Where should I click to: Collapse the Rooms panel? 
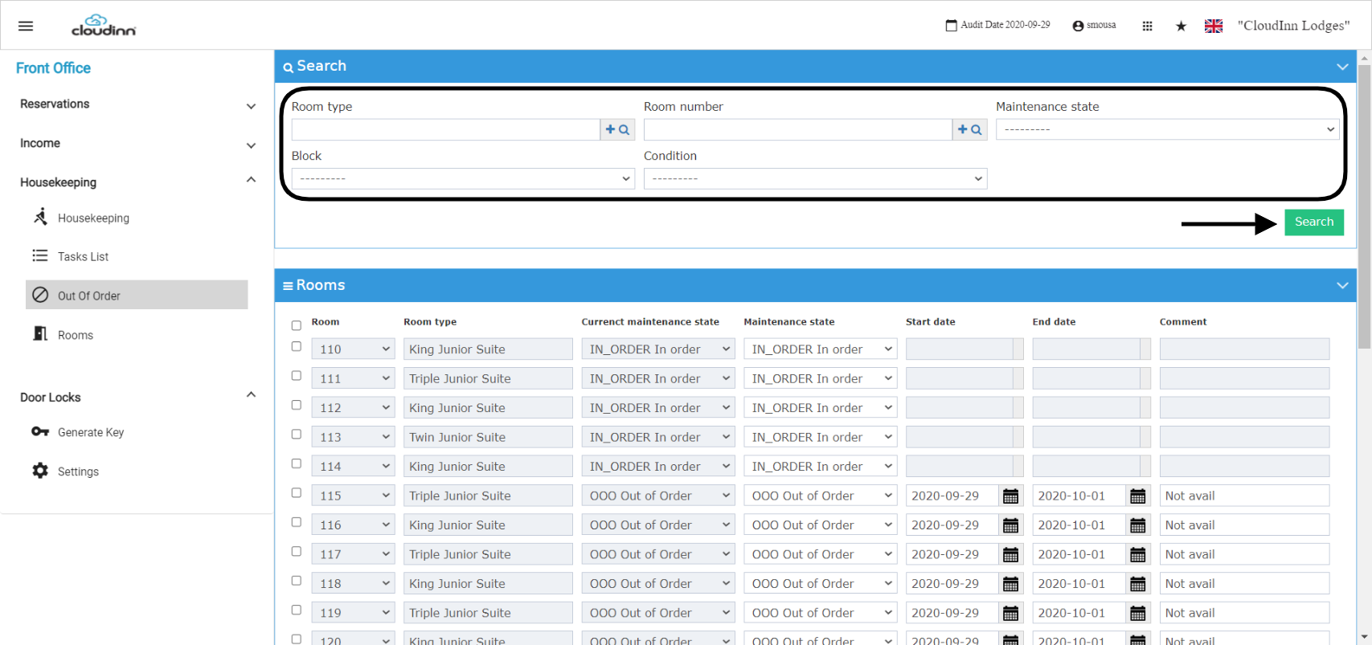pos(1341,285)
